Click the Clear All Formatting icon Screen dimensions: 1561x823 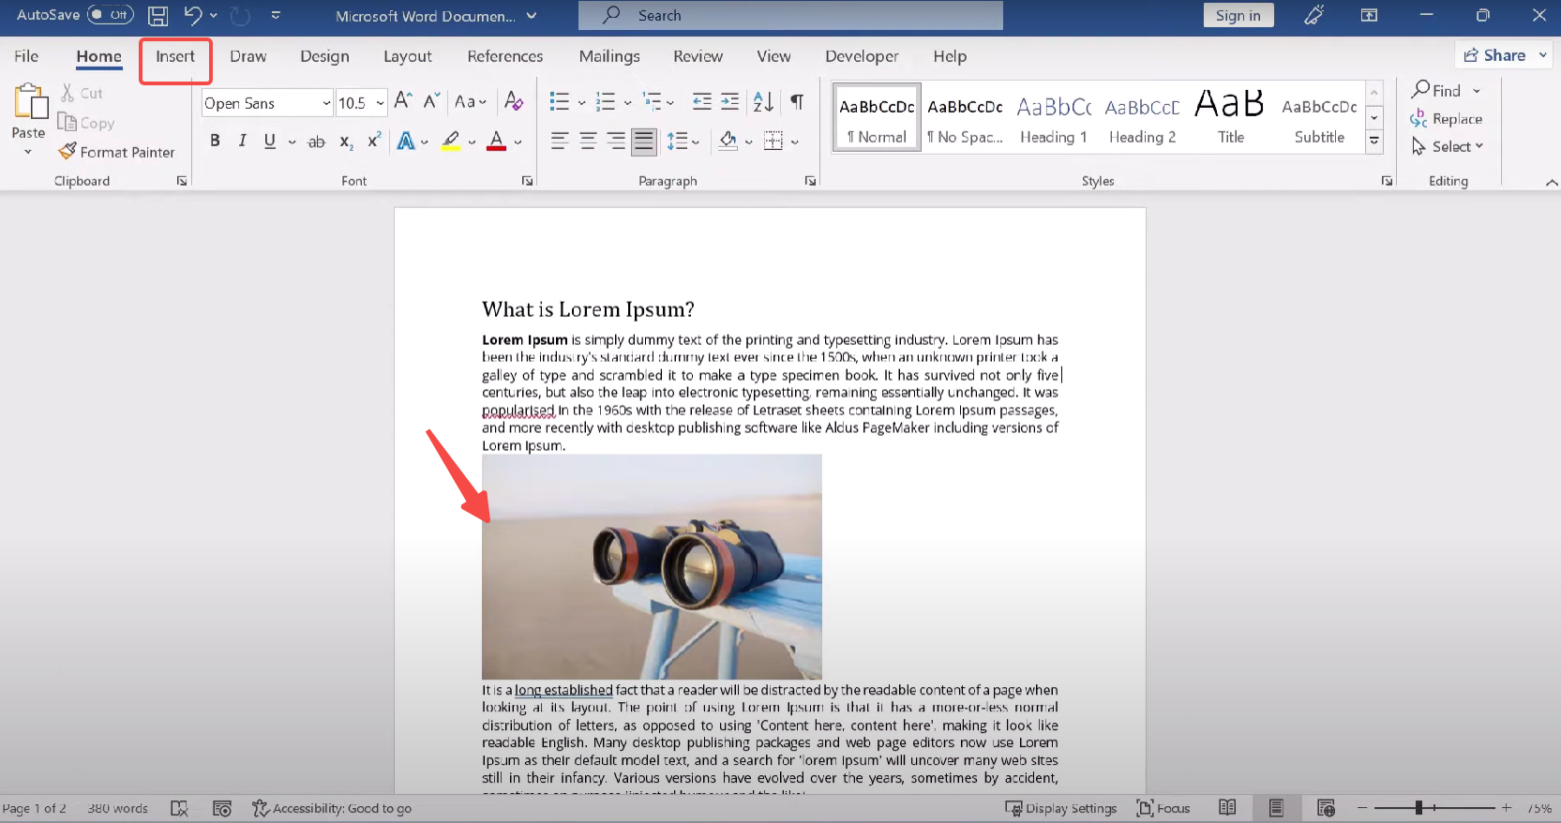pos(514,101)
